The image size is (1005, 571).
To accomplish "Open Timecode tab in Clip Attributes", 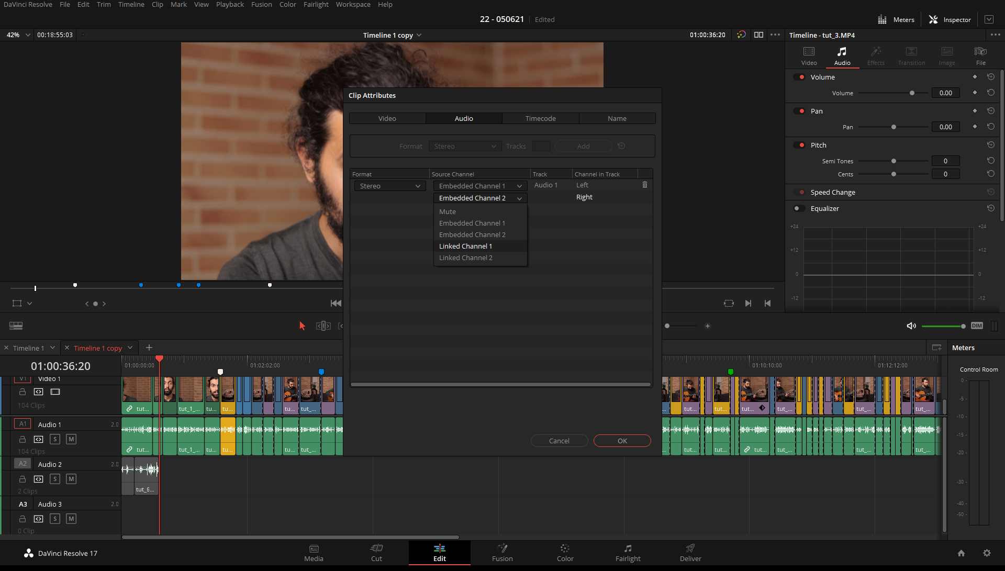I will pos(540,118).
